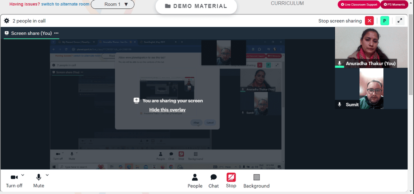Open the Background effects option
The height and width of the screenshot is (194, 414).
pyautogui.click(x=256, y=181)
